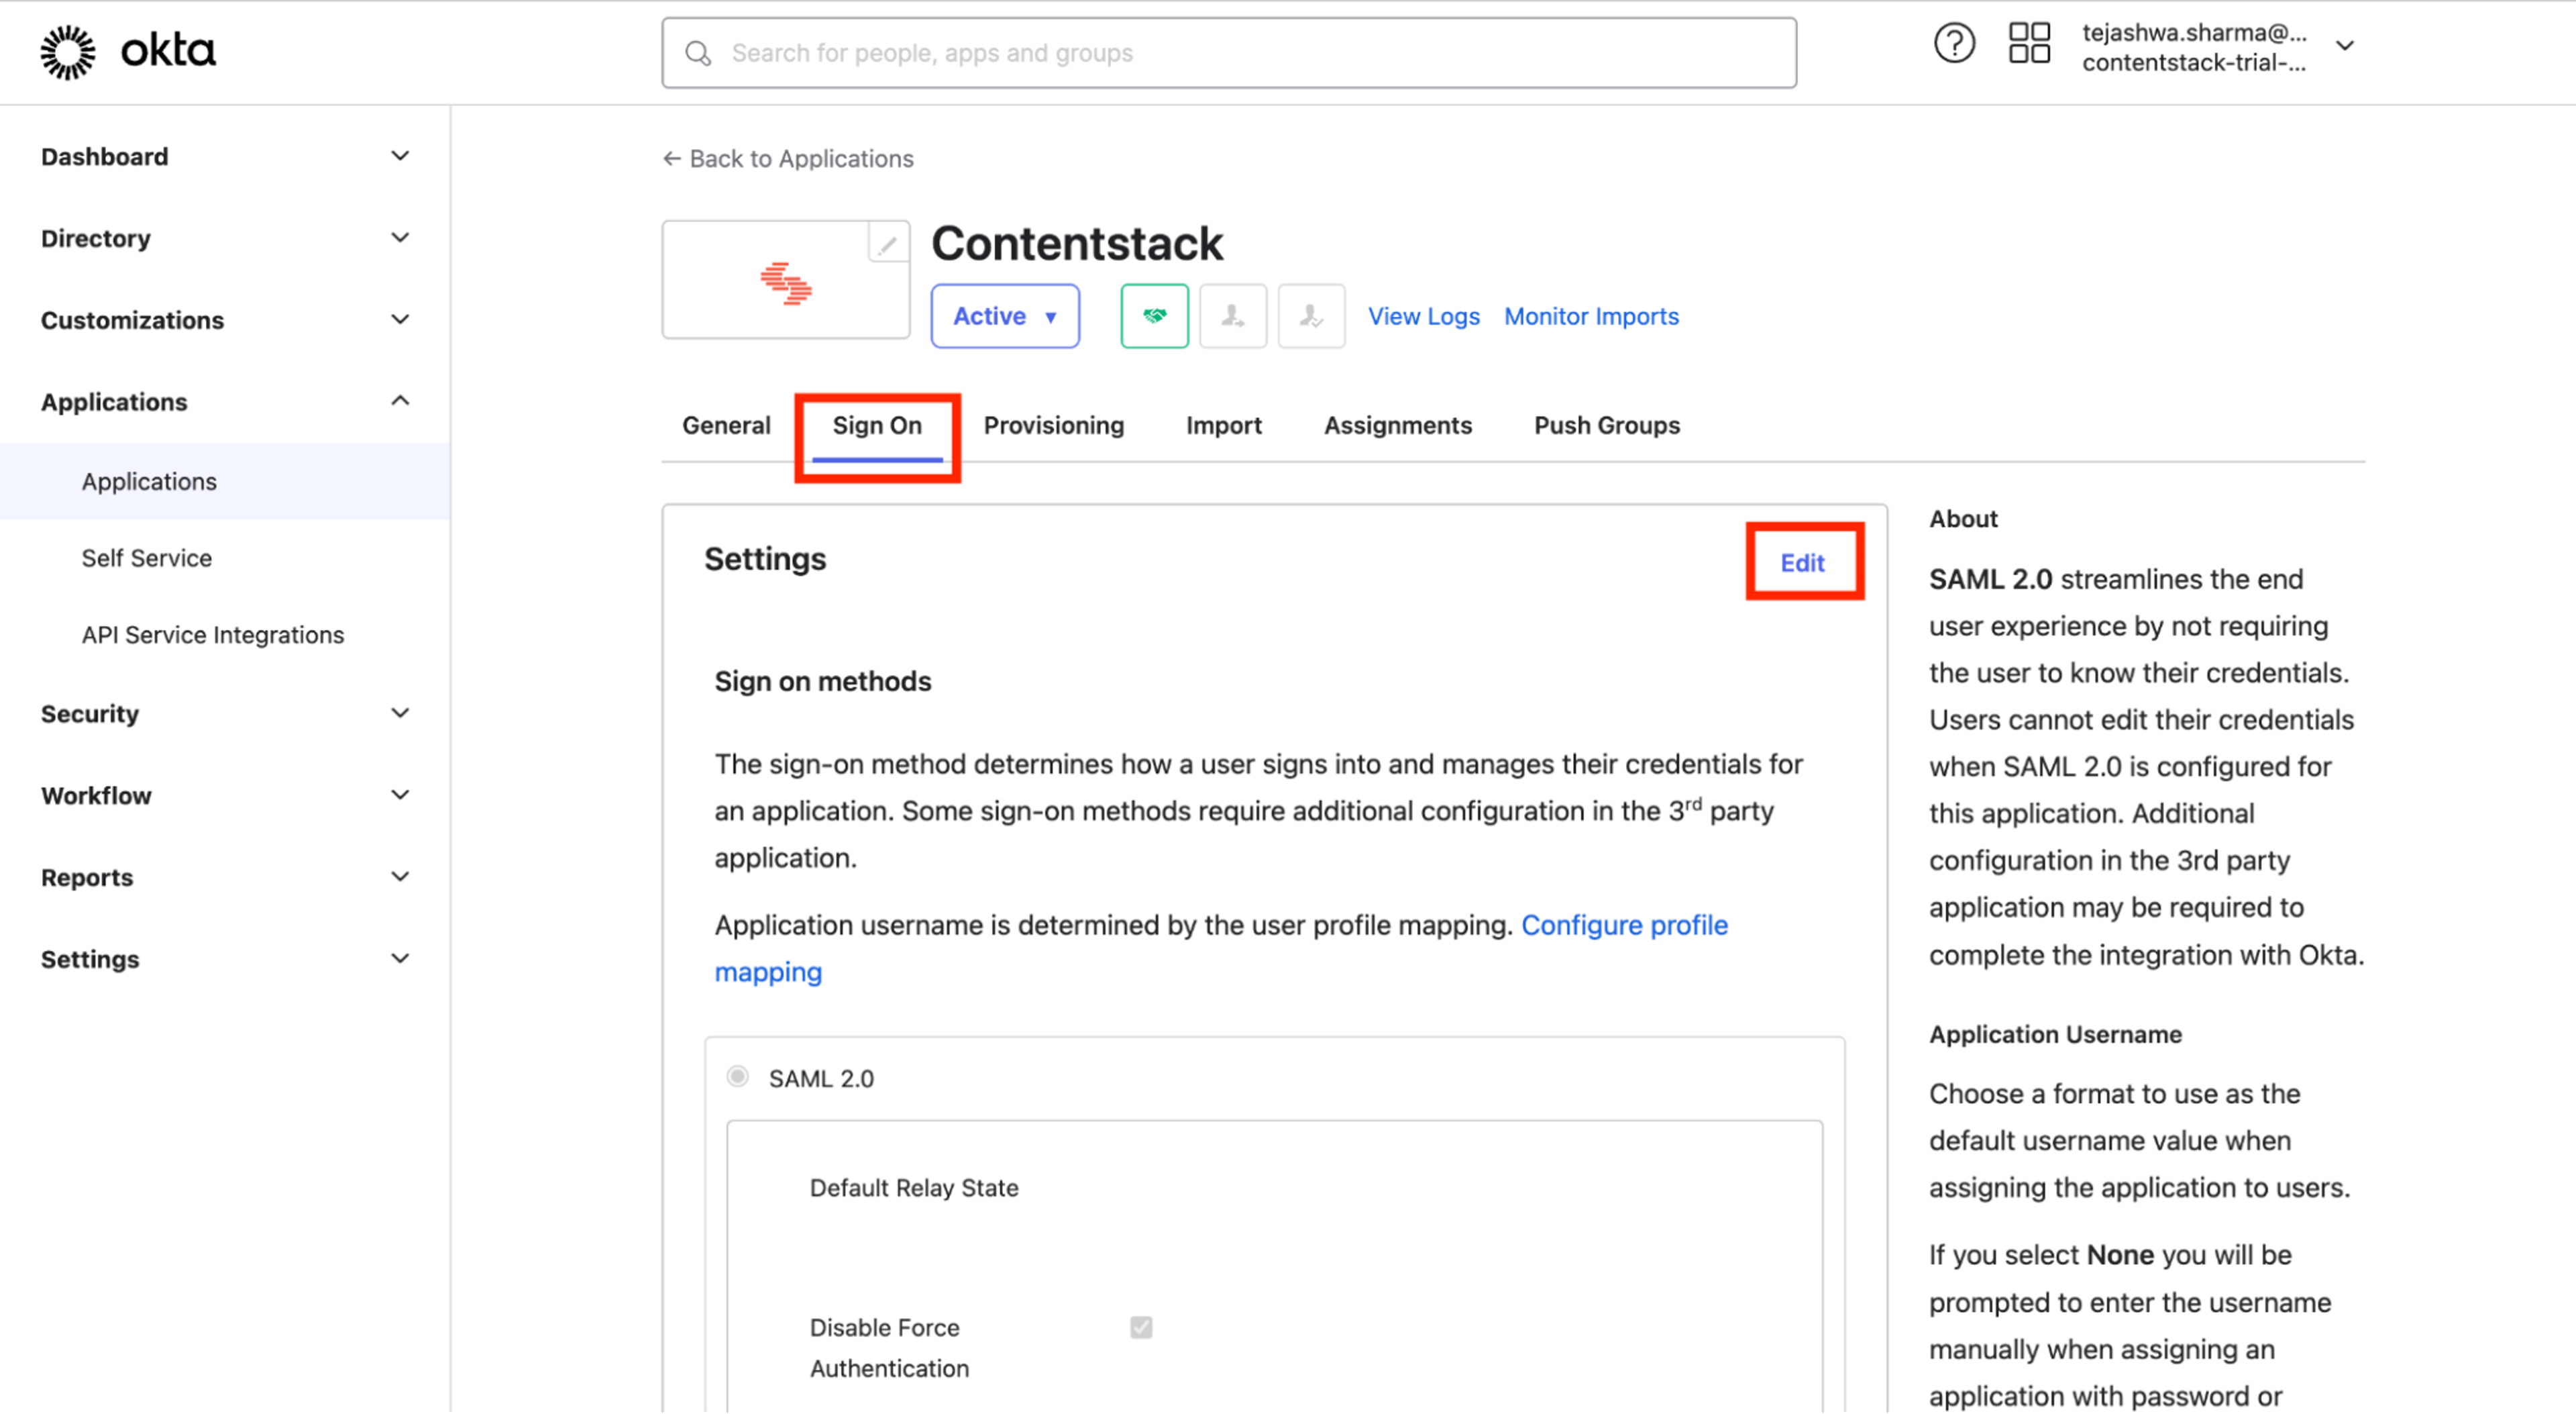Open the help question mark icon
2576x1414 pixels.
(1953, 44)
